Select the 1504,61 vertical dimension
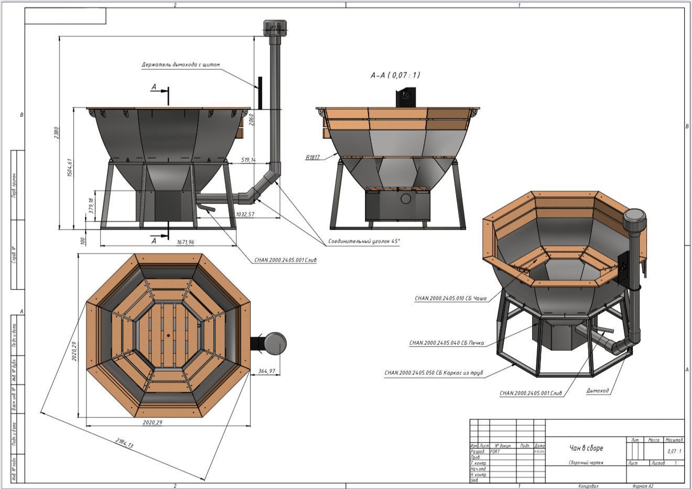The image size is (692, 489). (70, 168)
